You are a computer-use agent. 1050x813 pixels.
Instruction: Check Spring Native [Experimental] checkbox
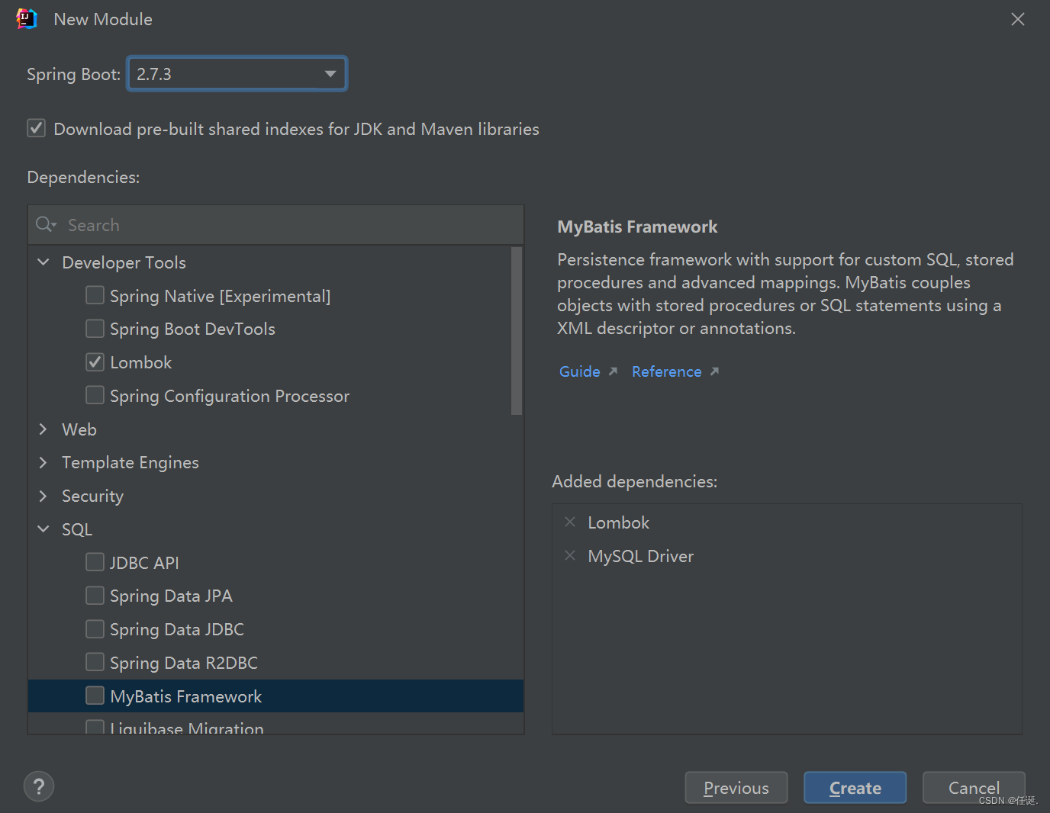pyautogui.click(x=95, y=295)
